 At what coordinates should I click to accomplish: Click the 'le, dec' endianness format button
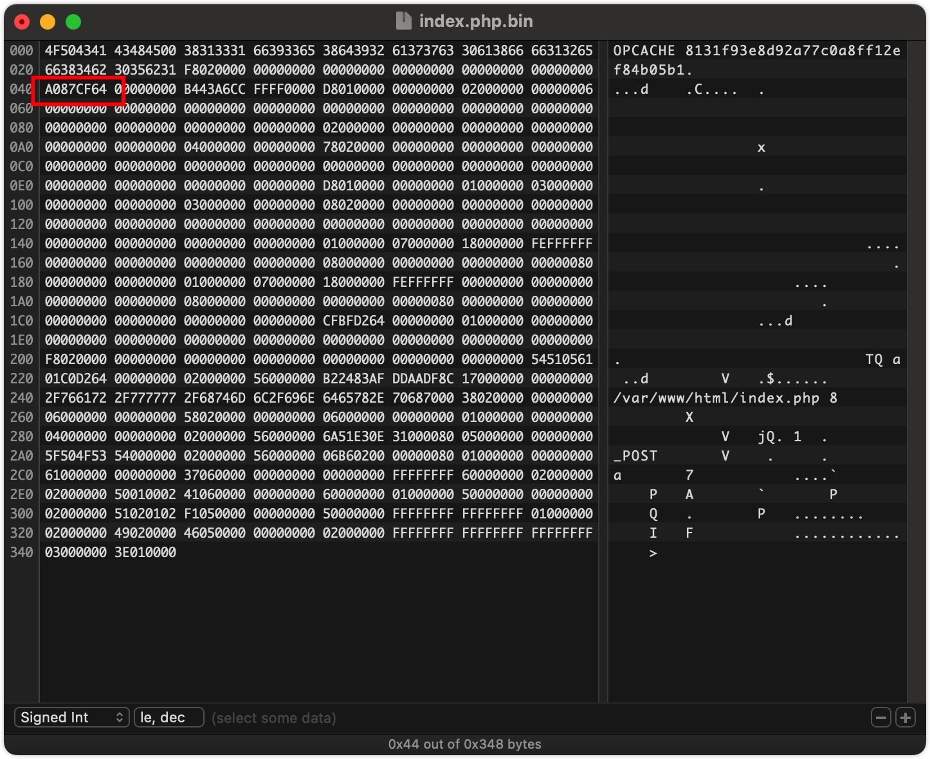(169, 718)
